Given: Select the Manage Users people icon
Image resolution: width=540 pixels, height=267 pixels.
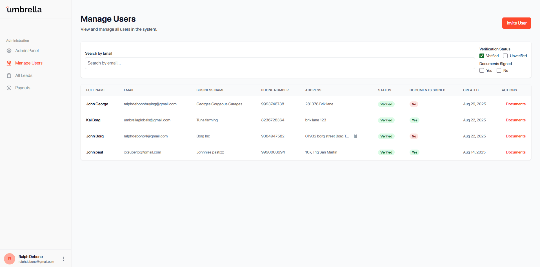Looking at the screenshot, I should (9, 63).
